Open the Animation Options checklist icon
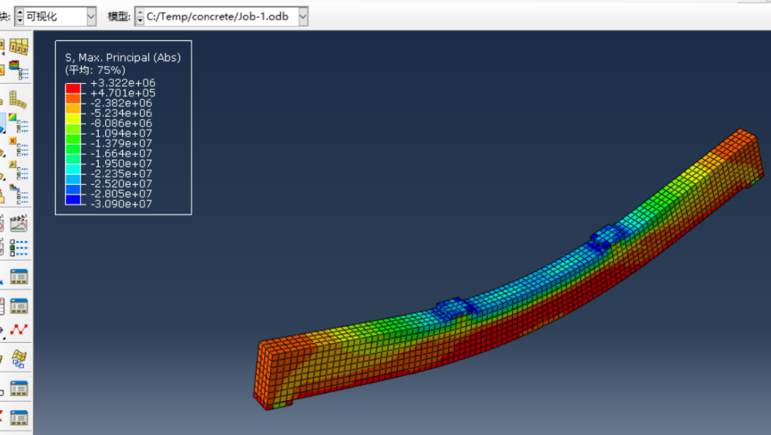This screenshot has width=771, height=435. (19, 247)
